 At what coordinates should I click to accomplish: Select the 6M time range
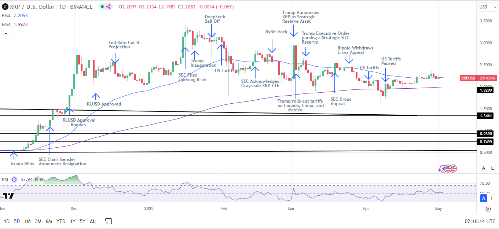click(48, 221)
